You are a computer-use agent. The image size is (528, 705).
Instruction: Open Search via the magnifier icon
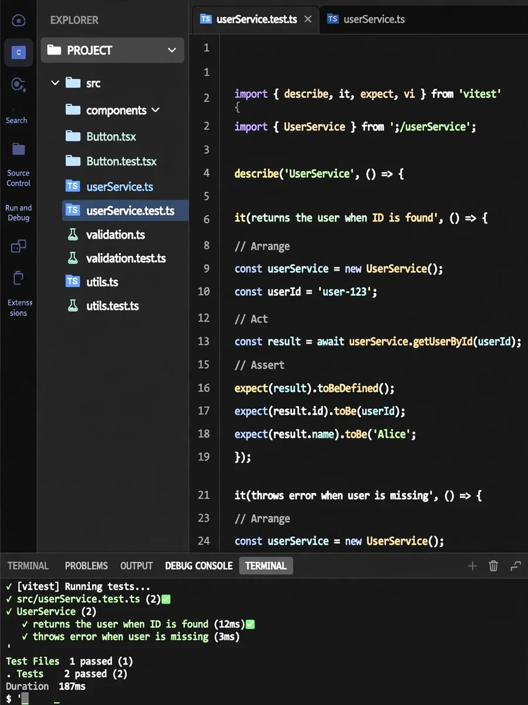[x=18, y=85]
